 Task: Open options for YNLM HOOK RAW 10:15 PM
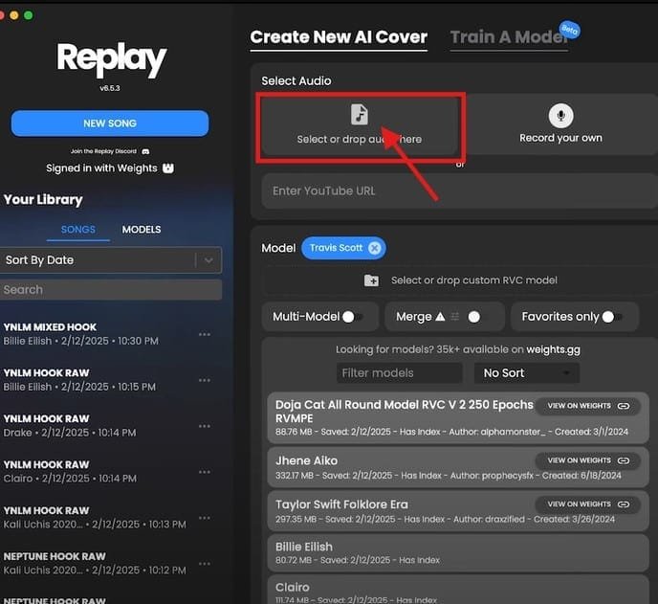pos(205,380)
